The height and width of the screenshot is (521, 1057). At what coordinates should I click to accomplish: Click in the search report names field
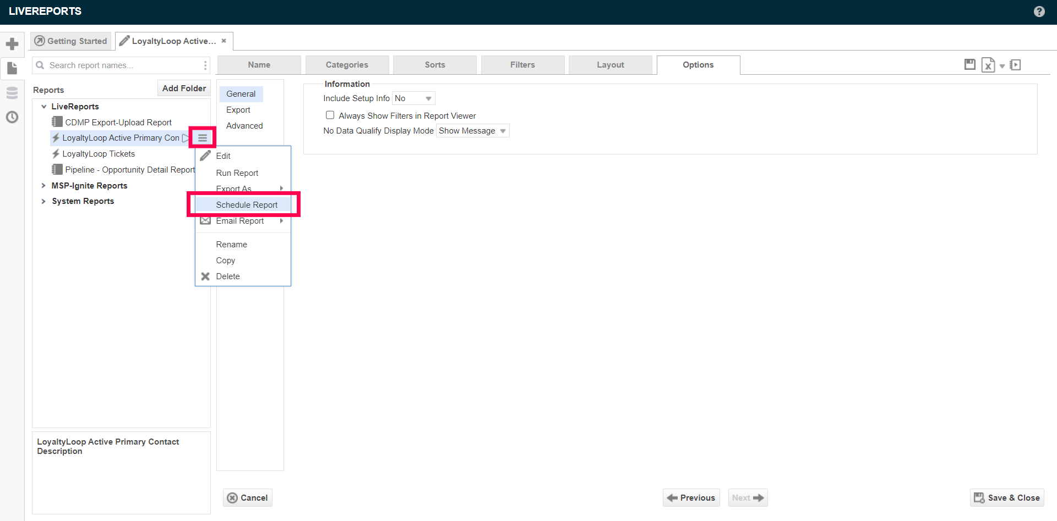(121, 65)
